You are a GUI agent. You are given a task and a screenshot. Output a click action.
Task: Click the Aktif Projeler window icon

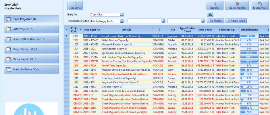(x=8, y=29)
